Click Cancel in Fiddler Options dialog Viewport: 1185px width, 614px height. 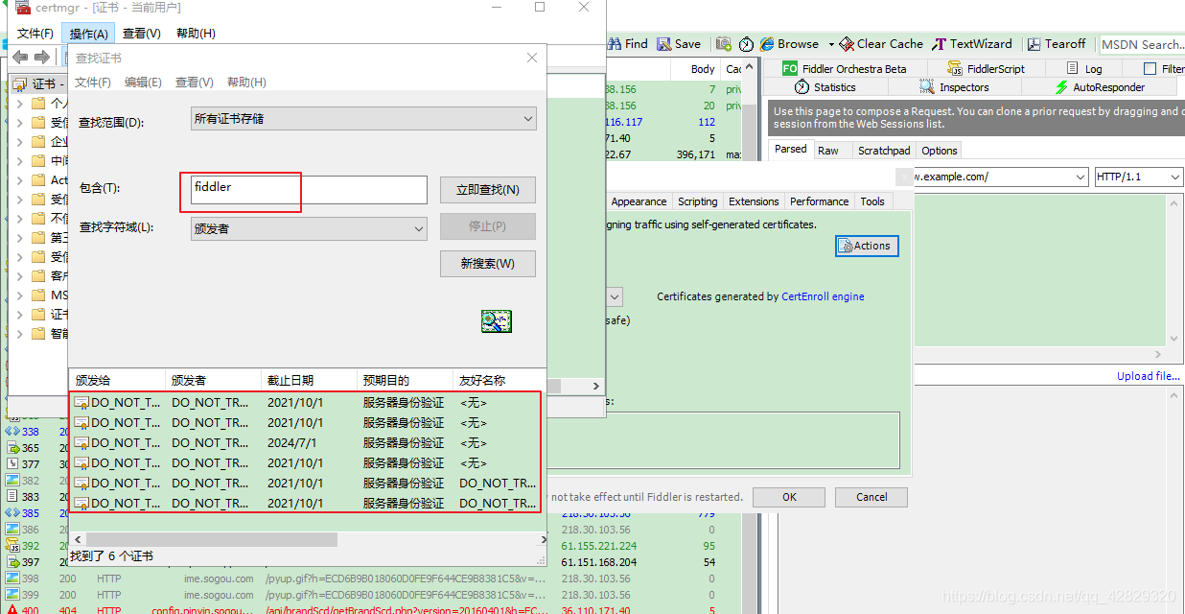click(x=871, y=497)
